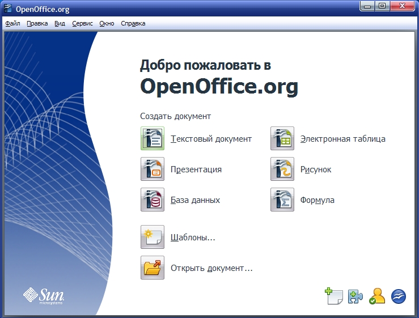Open the Файл menu
419x318 pixels.
(12, 24)
